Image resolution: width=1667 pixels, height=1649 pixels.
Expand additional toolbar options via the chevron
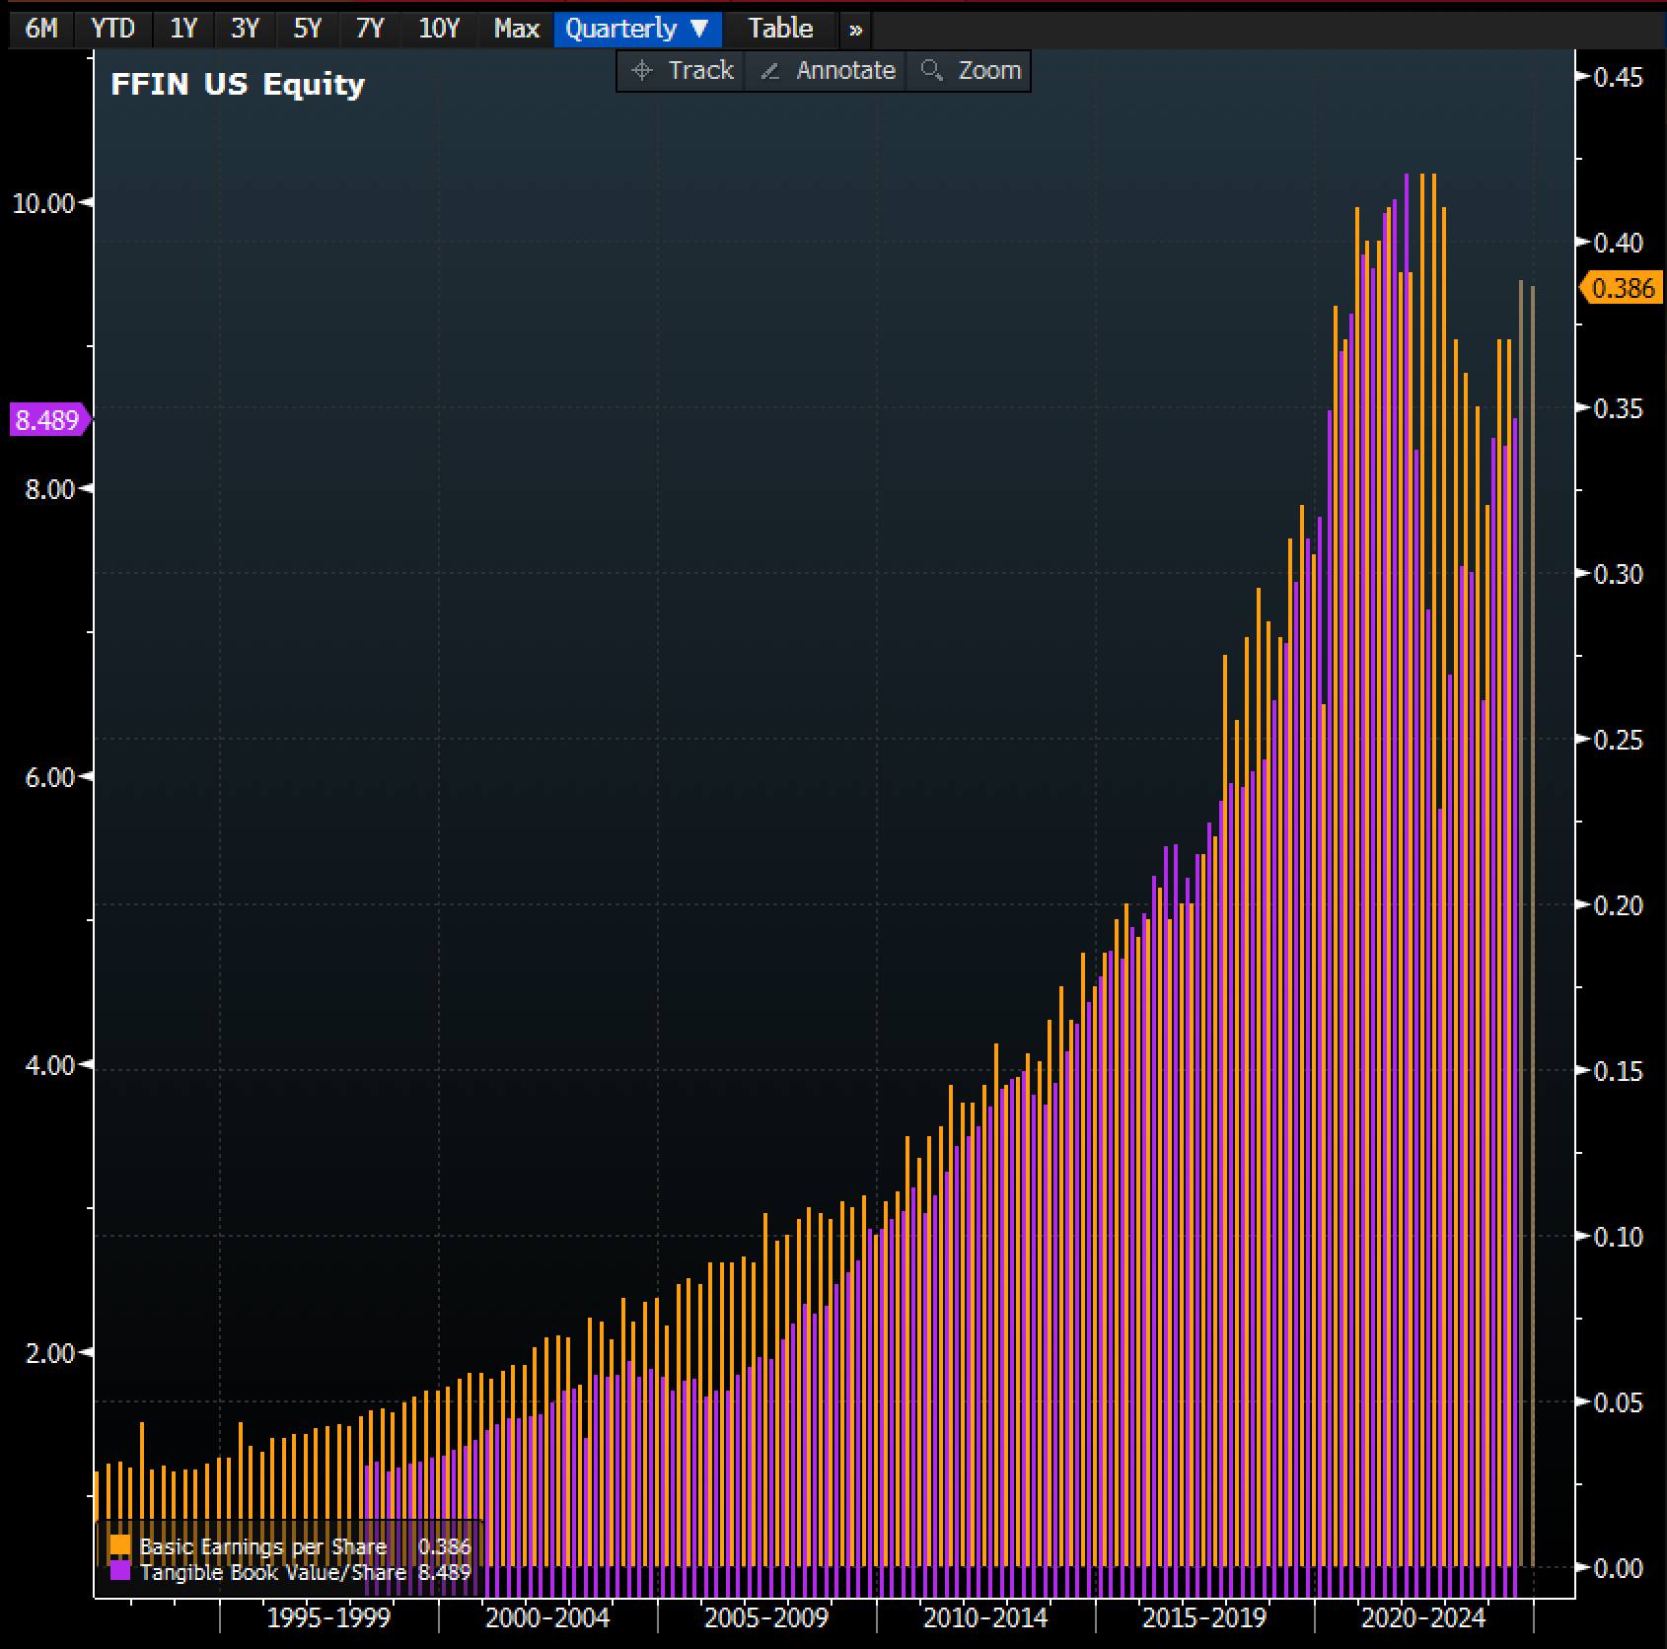point(854,30)
